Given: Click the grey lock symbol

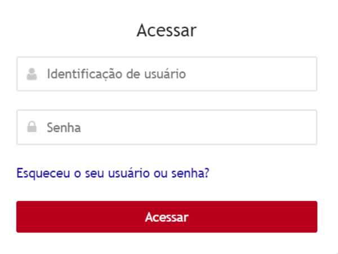Looking at the screenshot, I should tap(32, 128).
